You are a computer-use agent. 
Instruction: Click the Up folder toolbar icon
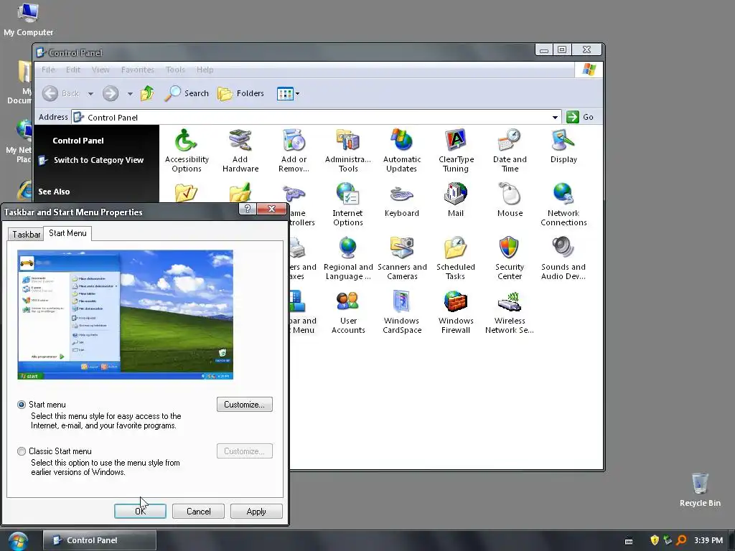147,93
